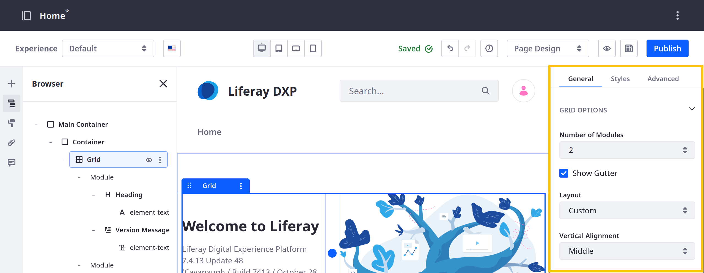Collapse the Version Message tree node
Viewport: 704px width, 273px height.
[x=94, y=230]
